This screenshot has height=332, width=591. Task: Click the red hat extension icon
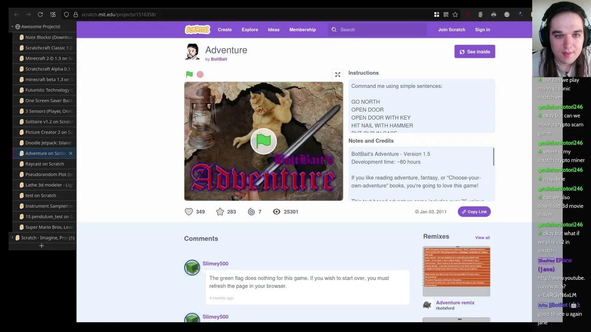click(468, 15)
